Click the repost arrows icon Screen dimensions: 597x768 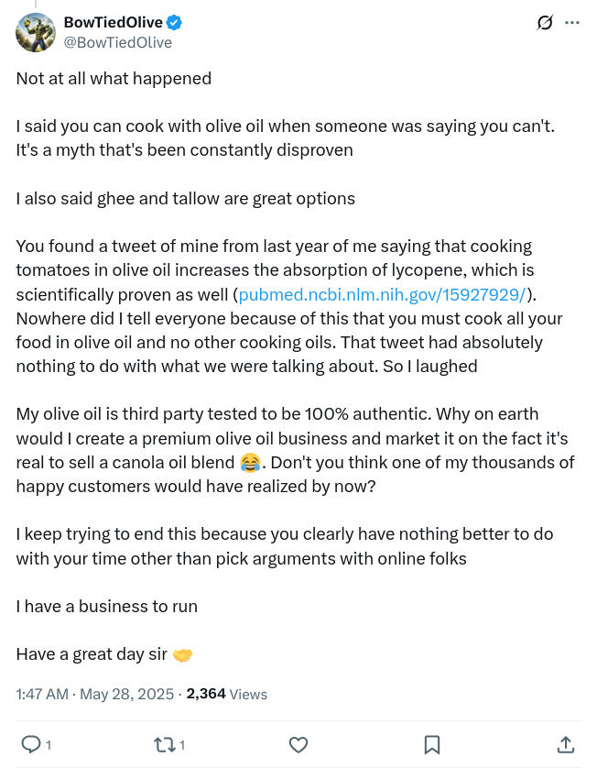click(x=164, y=745)
